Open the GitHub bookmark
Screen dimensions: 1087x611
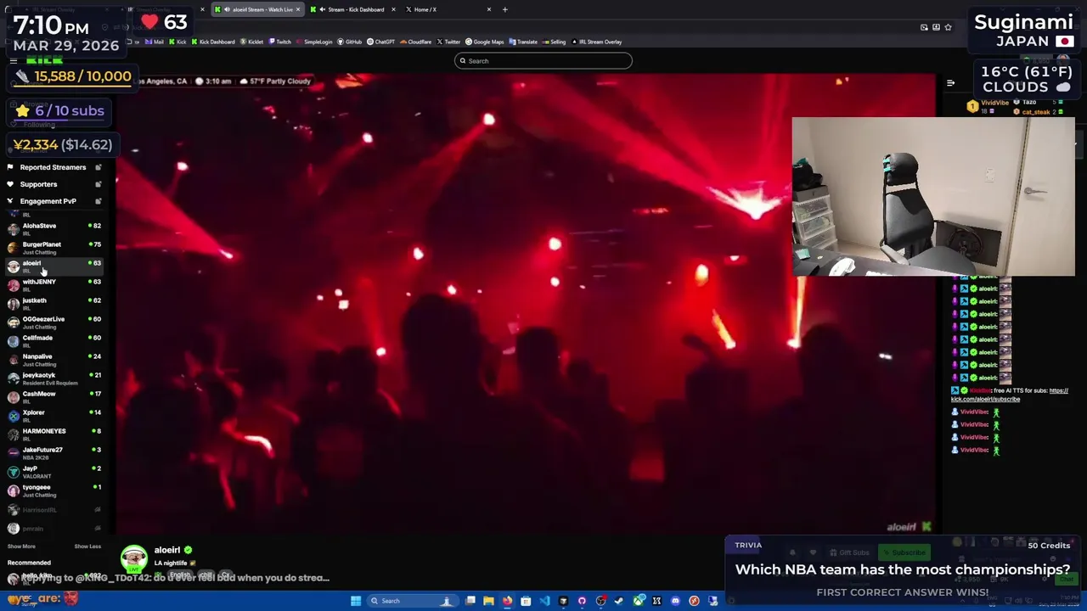pos(350,42)
